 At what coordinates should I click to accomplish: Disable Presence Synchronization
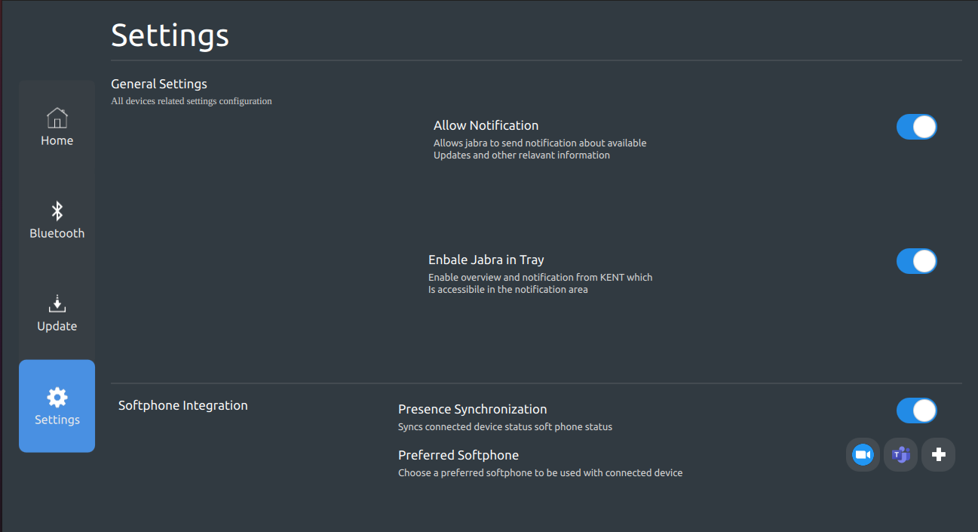pyautogui.click(x=916, y=411)
